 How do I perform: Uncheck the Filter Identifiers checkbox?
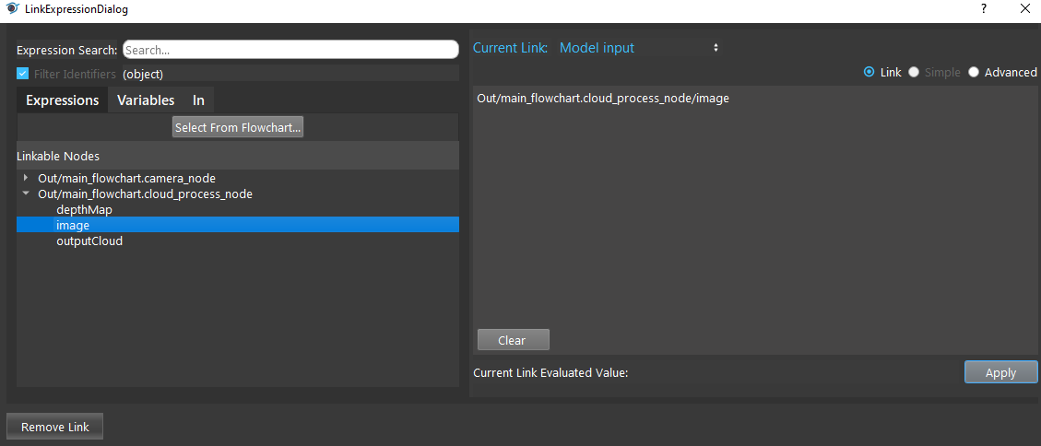tap(22, 74)
